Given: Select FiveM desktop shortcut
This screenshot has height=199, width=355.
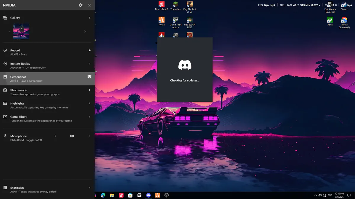Looking at the screenshot, I should click(x=162, y=22).
